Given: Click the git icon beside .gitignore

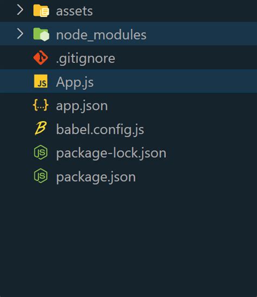Looking at the screenshot, I should pyautogui.click(x=41, y=58).
